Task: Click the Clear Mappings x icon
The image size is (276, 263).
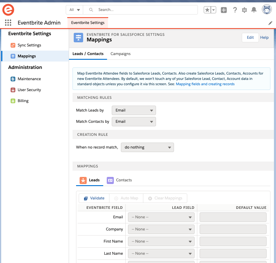Action: click(150, 199)
